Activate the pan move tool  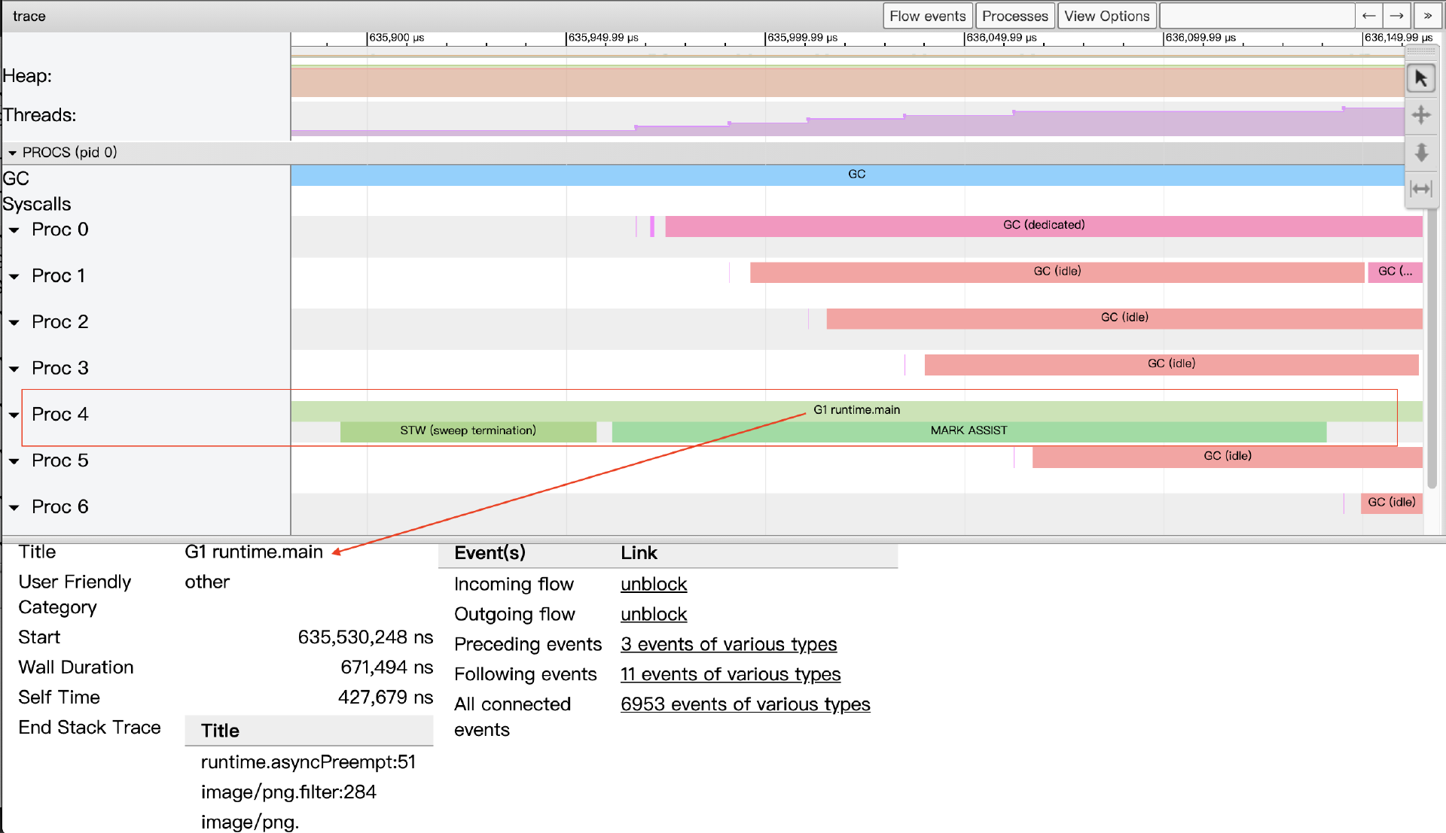point(1421,115)
